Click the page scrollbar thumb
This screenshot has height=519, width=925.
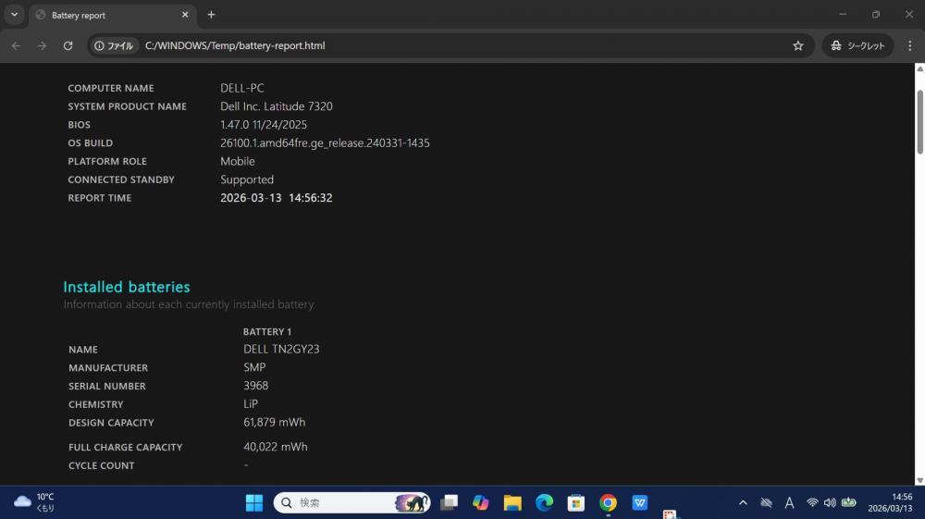[x=919, y=122]
